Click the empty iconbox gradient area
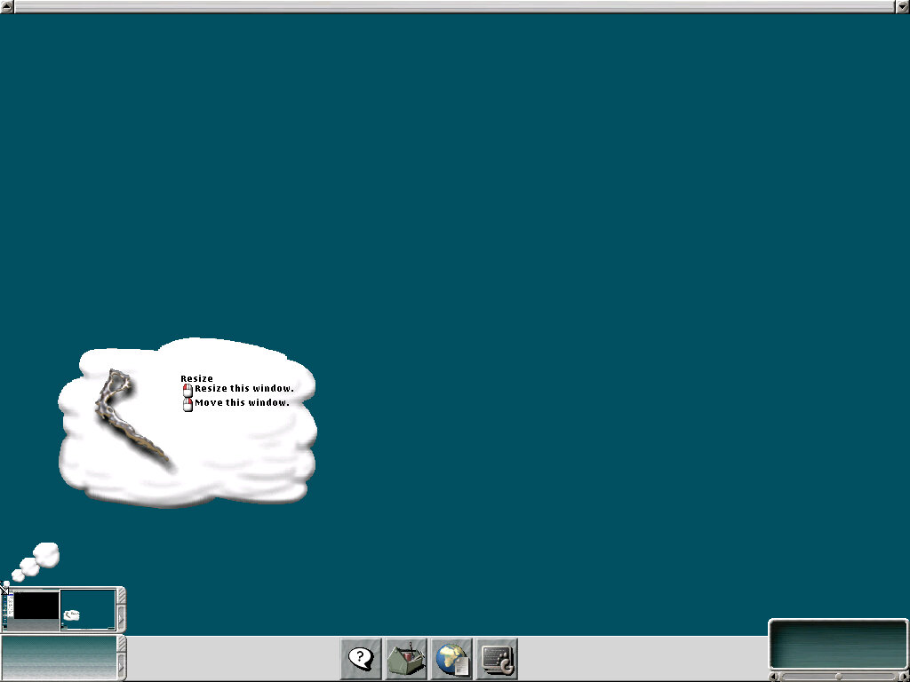 click(x=59, y=658)
